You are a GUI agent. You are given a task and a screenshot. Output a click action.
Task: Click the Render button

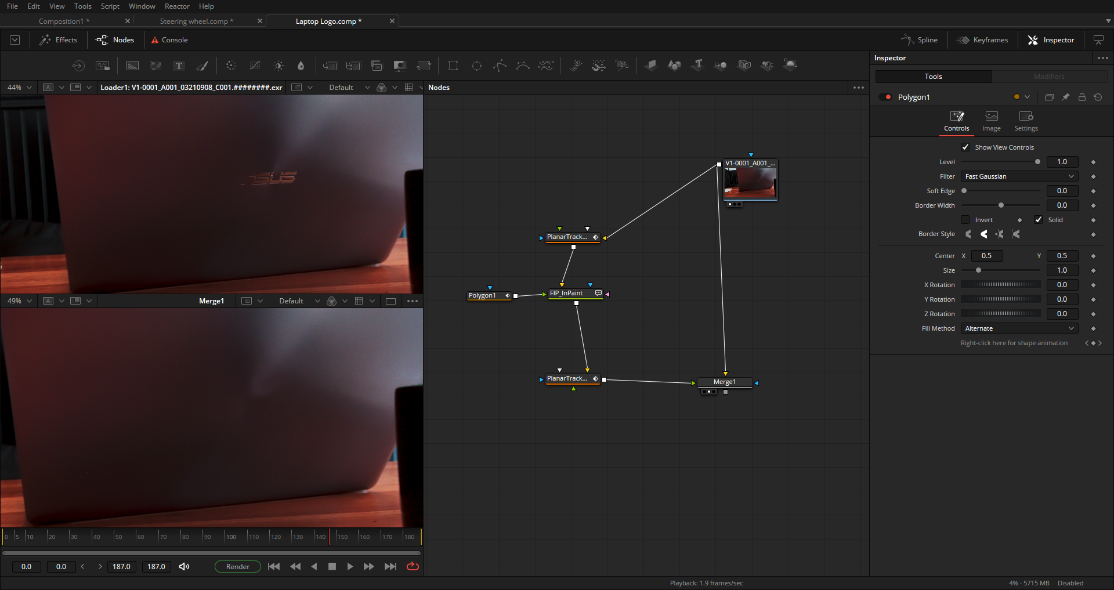(237, 566)
